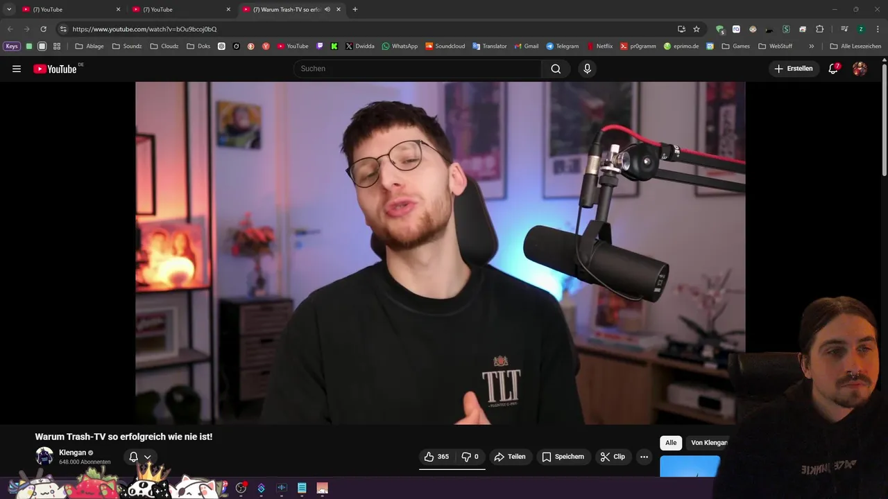Dislike the video with thumbs down
This screenshot has width=888, height=499.
tap(470, 457)
